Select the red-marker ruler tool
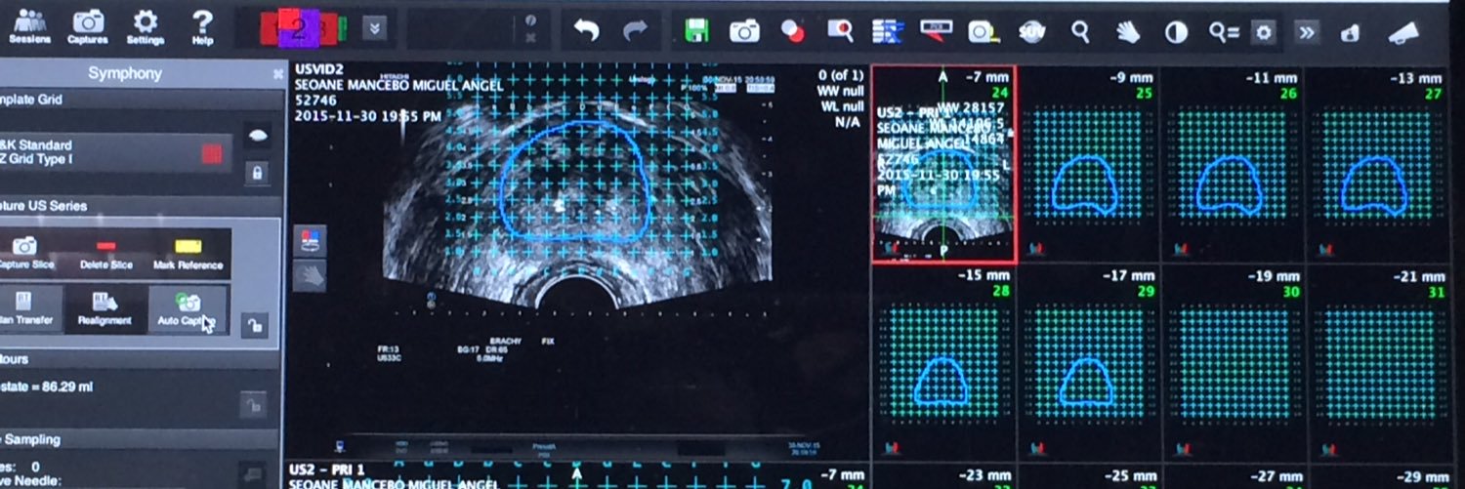1465x489 pixels. [936, 32]
